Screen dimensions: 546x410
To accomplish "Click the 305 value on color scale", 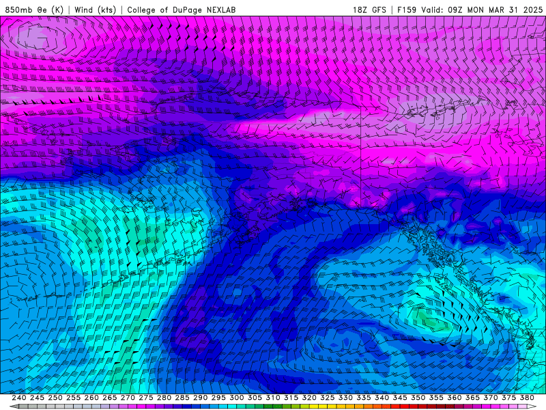I will tap(255, 398).
